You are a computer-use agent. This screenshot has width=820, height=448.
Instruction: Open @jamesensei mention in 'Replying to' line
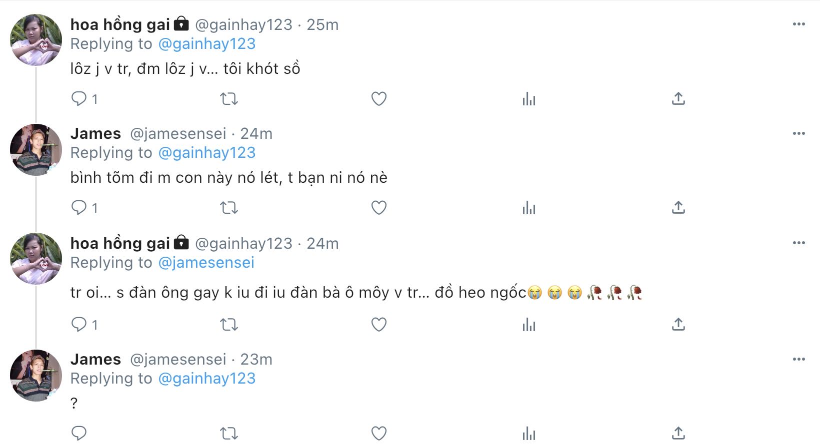click(x=206, y=262)
